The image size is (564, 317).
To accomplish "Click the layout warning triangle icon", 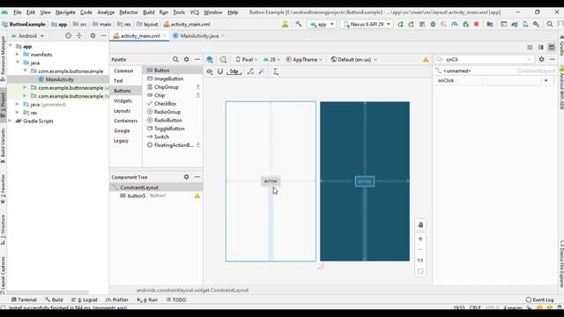I will (426, 60).
